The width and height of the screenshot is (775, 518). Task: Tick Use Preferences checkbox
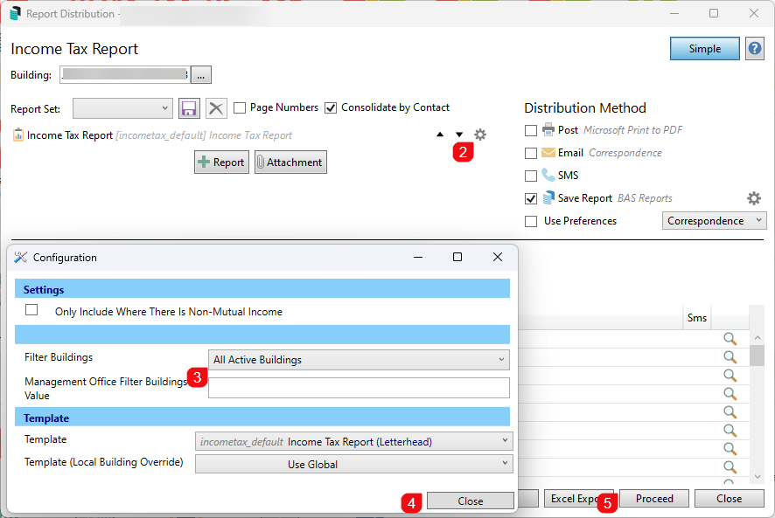(531, 221)
